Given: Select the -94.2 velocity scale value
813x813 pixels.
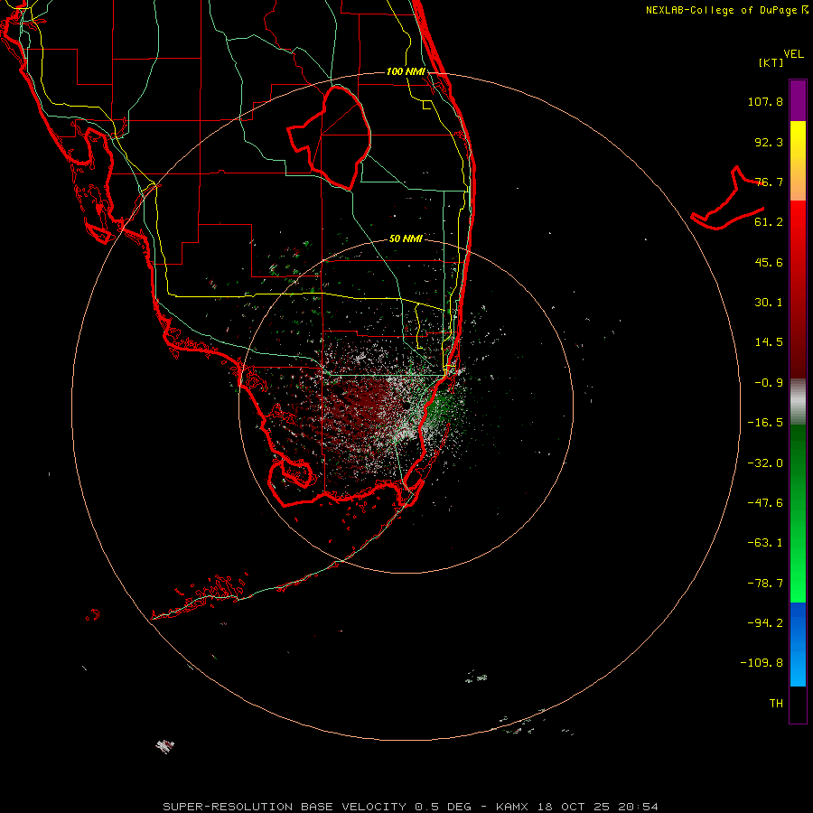Looking at the screenshot, I should (765, 623).
